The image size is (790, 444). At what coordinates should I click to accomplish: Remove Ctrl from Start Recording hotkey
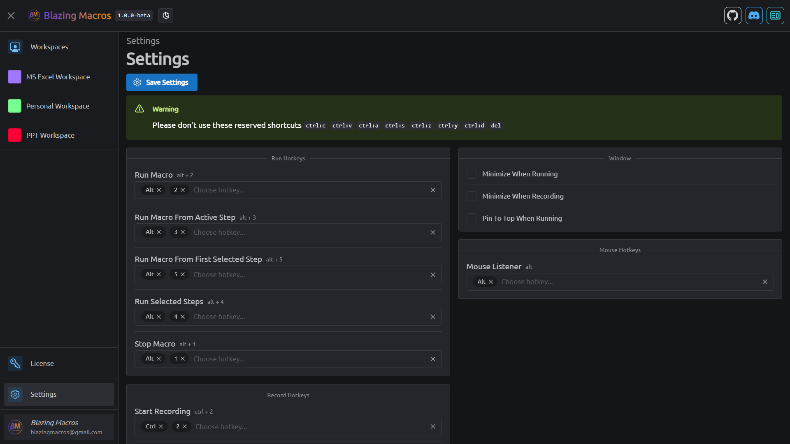161,426
